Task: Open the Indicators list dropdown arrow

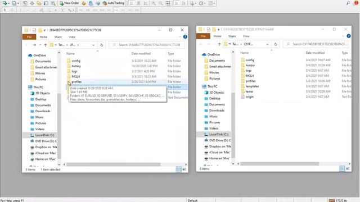Action: (x=196, y=3)
